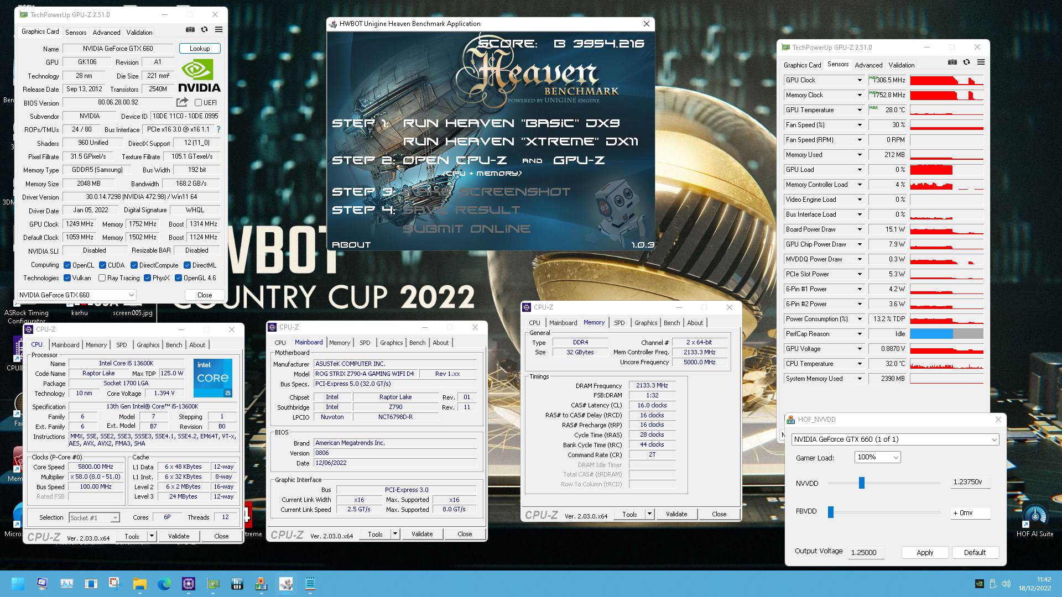Open Windows Start menu

pos(18,584)
